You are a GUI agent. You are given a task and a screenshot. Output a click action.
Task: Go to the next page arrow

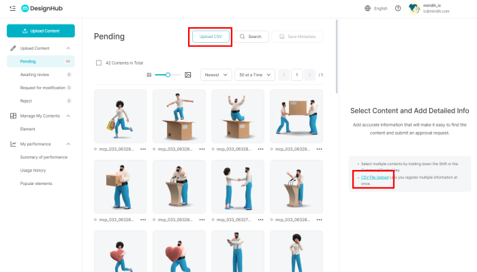pyautogui.click(x=310, y=74)
